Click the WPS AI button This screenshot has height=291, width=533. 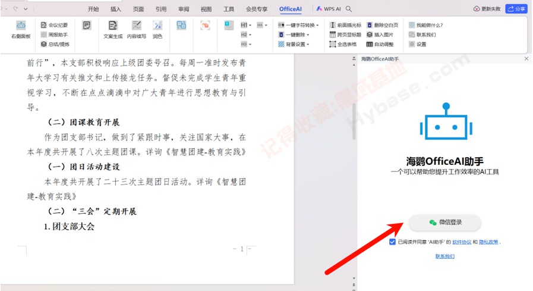coord(329,9)
